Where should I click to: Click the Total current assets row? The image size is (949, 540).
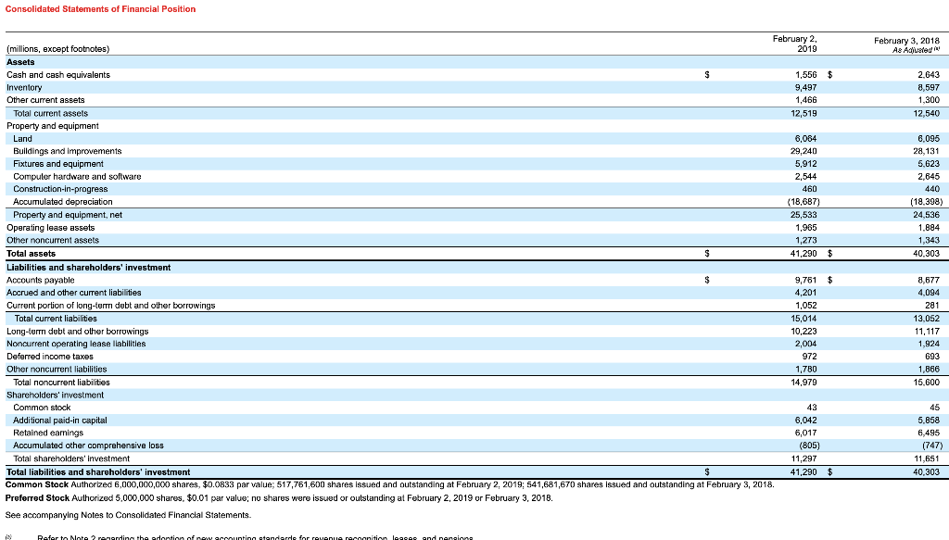pyautogui.click(x=50, y=113)
